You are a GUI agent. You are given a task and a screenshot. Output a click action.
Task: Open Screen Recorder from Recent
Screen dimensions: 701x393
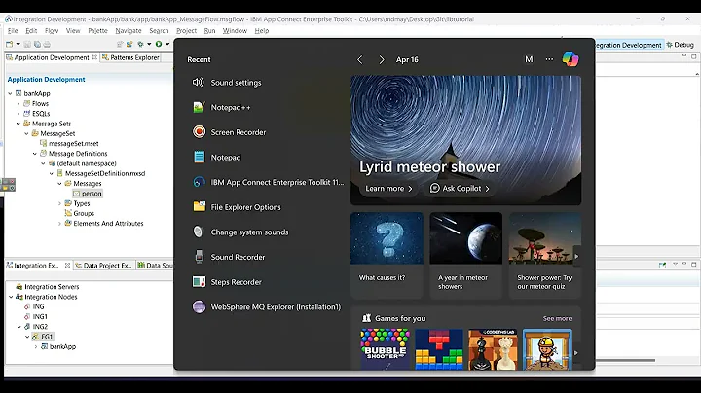pyautogui.click(x=230, y=132)
